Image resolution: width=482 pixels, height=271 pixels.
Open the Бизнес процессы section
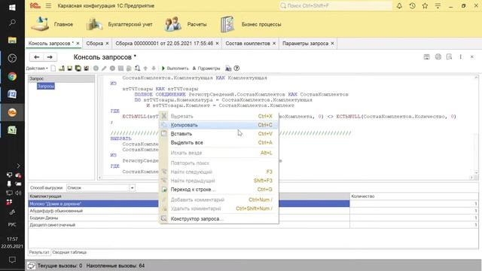click(x=251, y=24)
